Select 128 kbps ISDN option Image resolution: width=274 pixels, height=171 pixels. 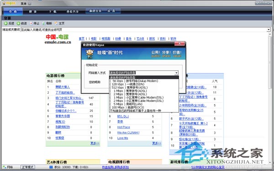(144, 84)
